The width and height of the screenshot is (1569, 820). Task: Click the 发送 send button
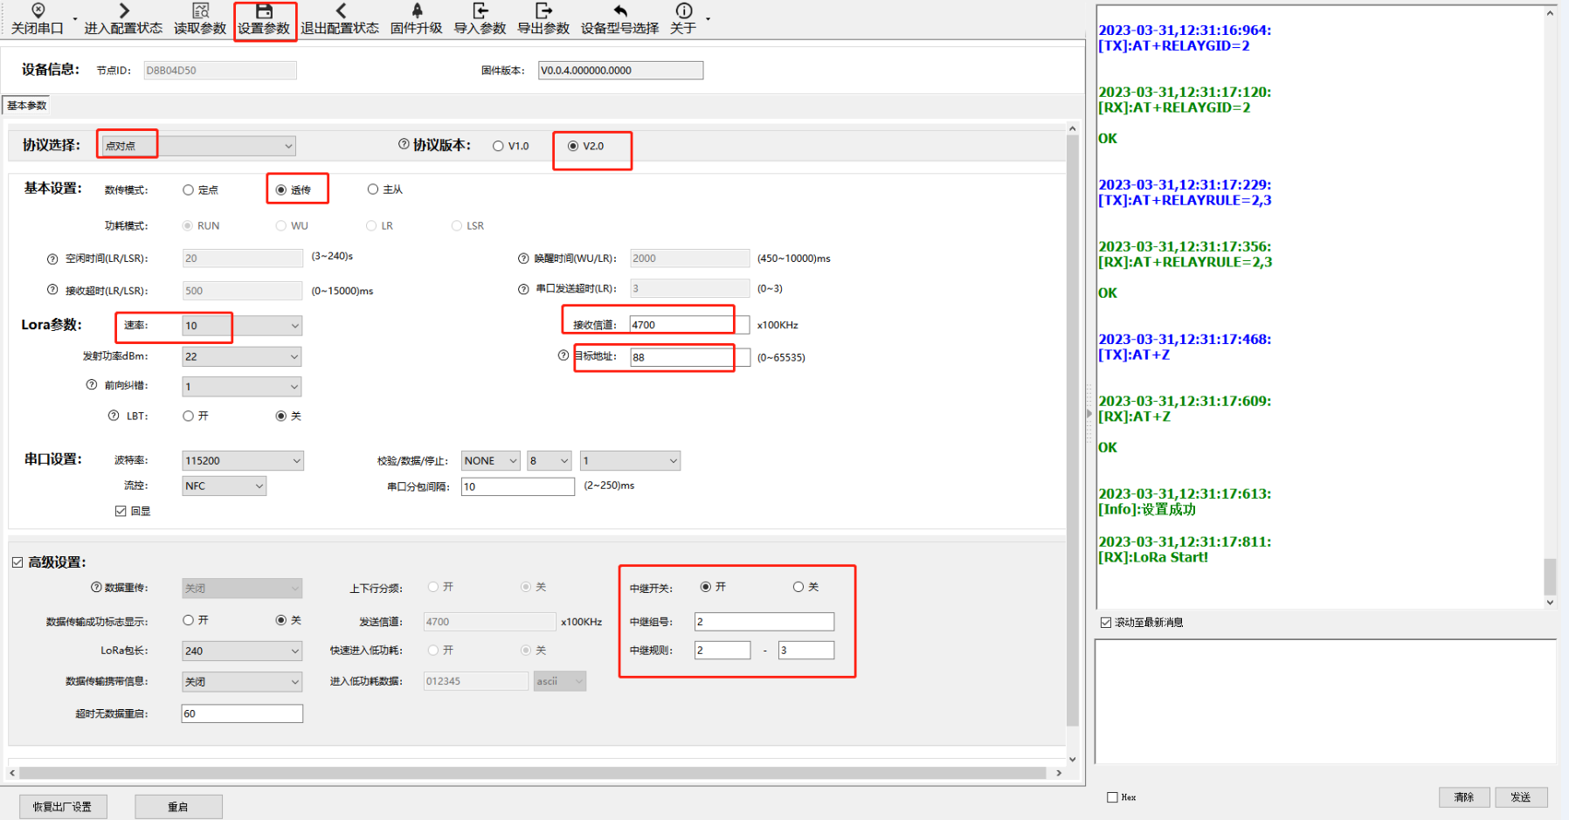(x=1521, y=797)
